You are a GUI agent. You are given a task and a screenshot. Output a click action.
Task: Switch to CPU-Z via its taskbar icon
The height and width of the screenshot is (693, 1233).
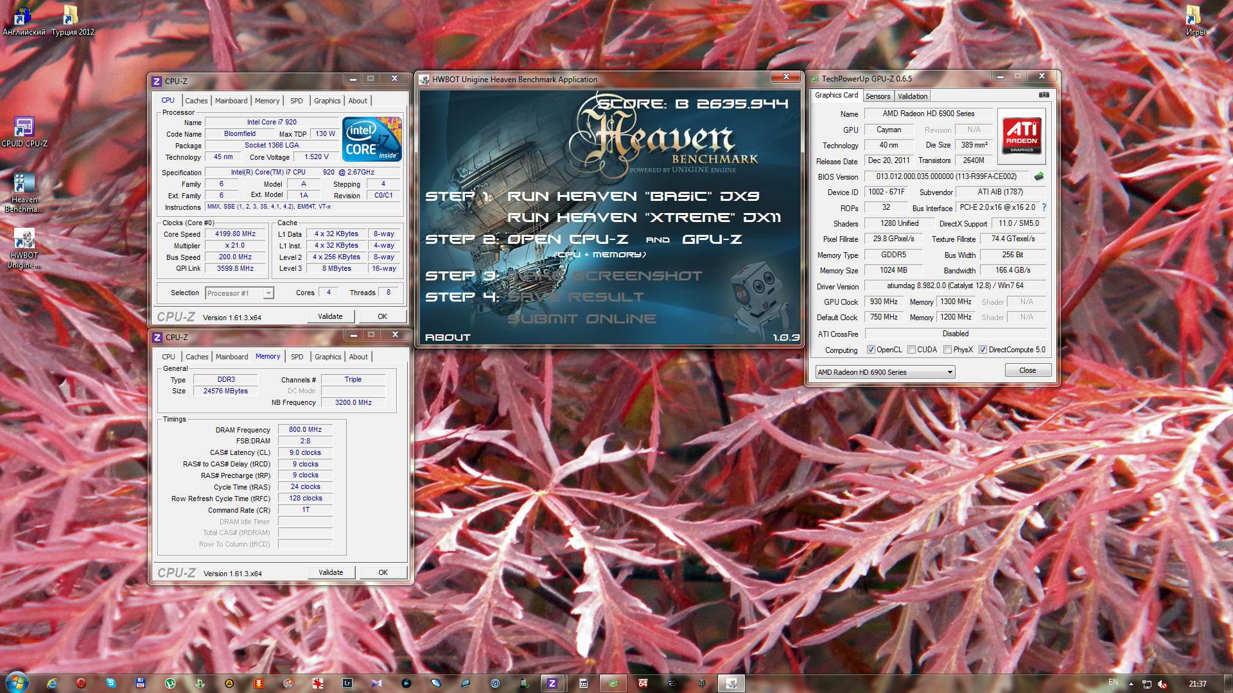pyautogui.click(x=552, y=683)
